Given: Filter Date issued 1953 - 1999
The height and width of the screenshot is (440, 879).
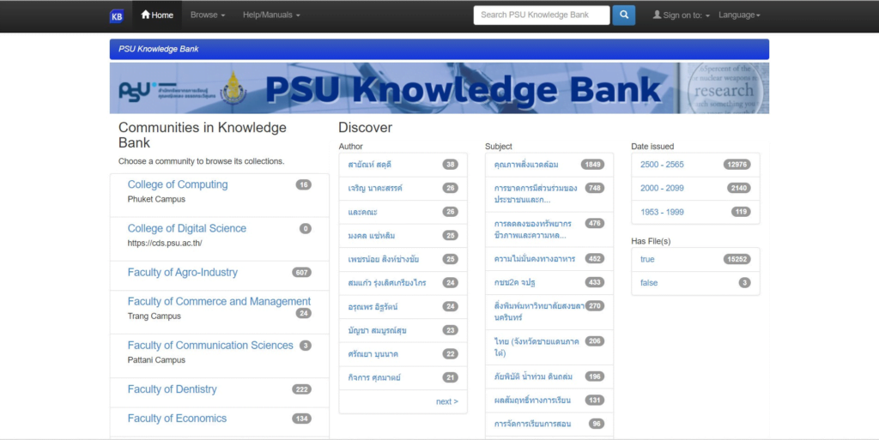Looking at the screenshot, I should (x=662, y=212).
